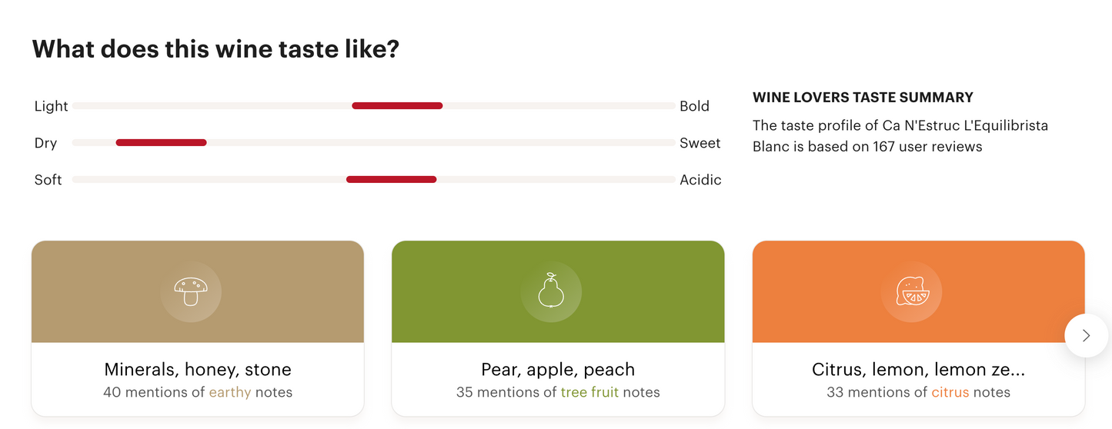The width and height of the screenshot is (1112, 429).
Task: Open the 'earthy' notes link
Action: pos(230,392)
